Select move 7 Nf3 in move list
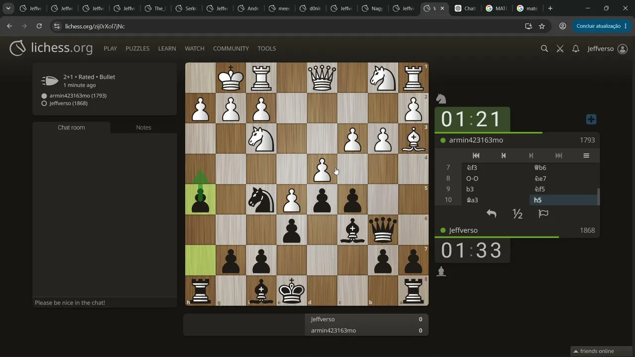This screenshot has height=357, width=635. pos(496,168)
